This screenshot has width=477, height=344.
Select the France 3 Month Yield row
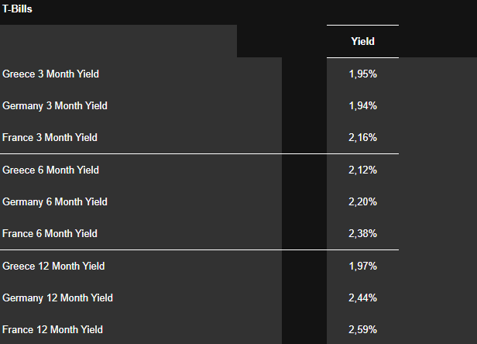[x=50, y=137]
